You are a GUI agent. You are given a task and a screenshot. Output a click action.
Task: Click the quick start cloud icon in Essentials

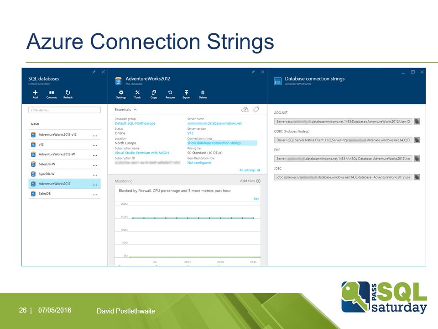click(245, 110)
